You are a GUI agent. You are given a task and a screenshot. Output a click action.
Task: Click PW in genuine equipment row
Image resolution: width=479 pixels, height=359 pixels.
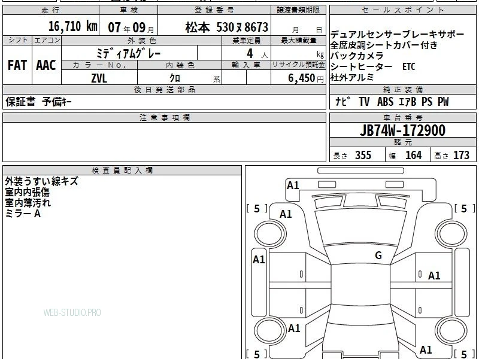443,102
